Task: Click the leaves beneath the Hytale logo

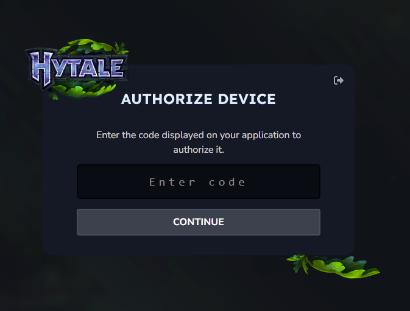Action: (82, 90)
